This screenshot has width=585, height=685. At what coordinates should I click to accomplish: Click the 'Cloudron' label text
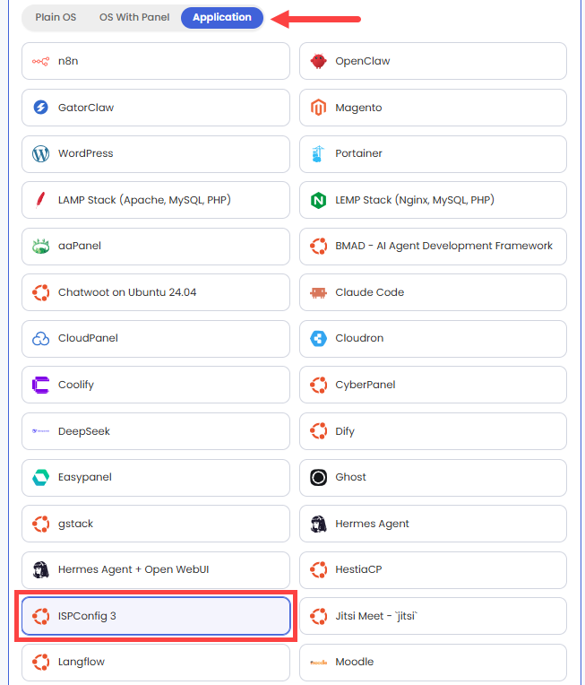pyautogui.click(x=359, y=338)
